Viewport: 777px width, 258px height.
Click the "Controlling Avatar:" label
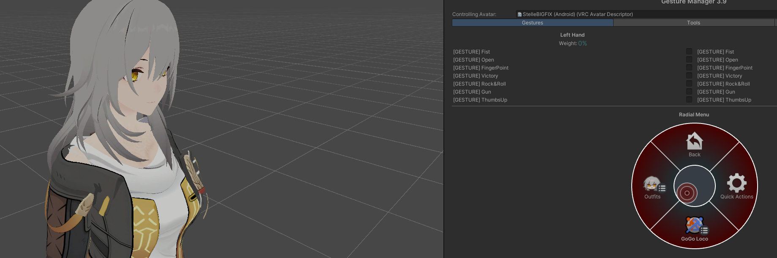coord(474,14)
